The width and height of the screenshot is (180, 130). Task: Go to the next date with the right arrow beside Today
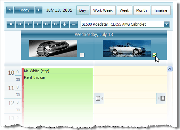tap(39, 10)
